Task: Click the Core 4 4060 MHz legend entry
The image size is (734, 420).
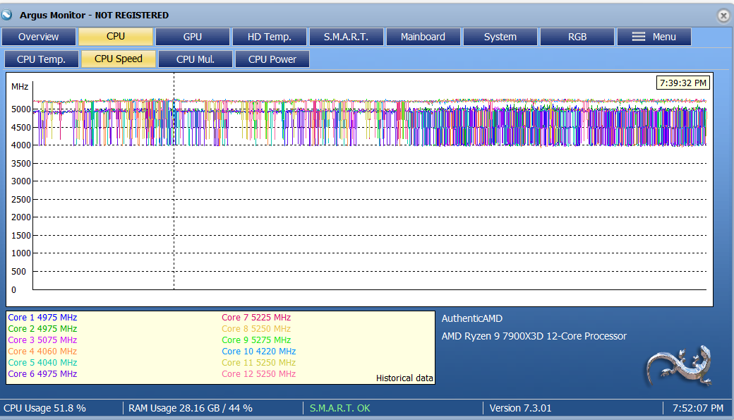Action: coord(42,351)
